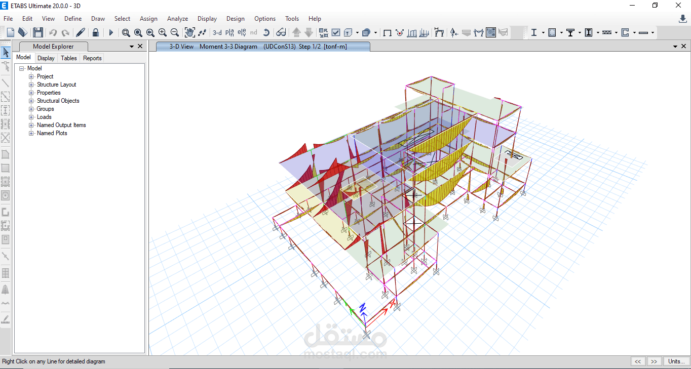Open the Design menu
Screen dimensions: 691x369
click(236, 19)
